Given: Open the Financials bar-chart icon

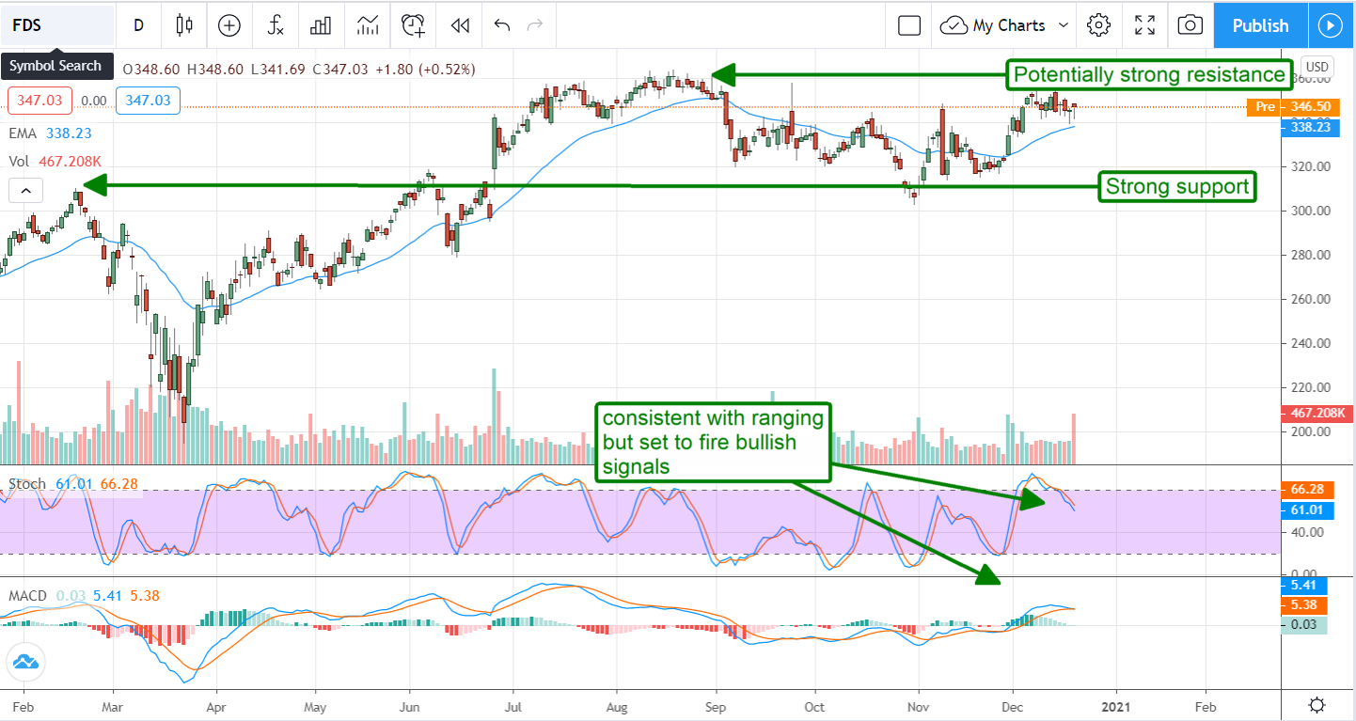Looking at the screenshot, I should click(322, 25).
